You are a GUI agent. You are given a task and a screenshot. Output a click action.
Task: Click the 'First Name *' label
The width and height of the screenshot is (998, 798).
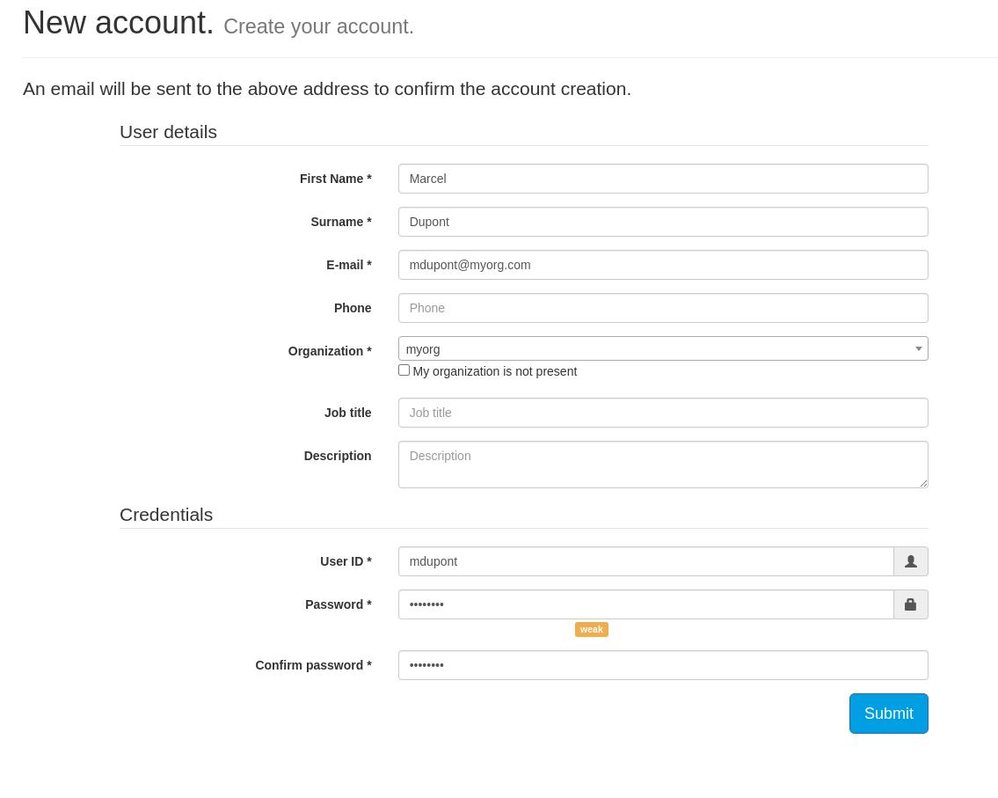pyautogui.click(x=335, y=179)
